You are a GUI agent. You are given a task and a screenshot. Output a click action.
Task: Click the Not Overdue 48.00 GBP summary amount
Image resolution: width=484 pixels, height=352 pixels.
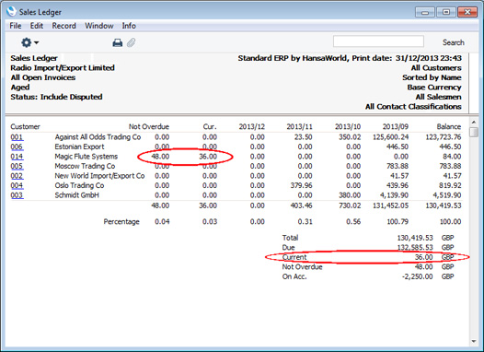[424, 267]
